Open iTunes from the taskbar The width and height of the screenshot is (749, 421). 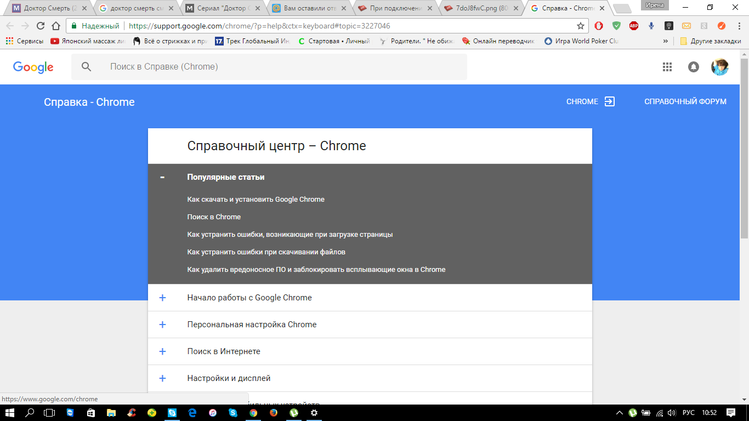[x=213, y=412]
